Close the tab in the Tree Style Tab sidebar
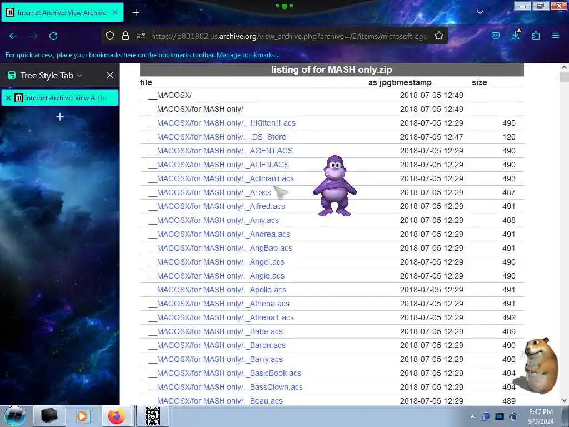Viewport: 569px width, 427px height. click(x=8, y=98)
